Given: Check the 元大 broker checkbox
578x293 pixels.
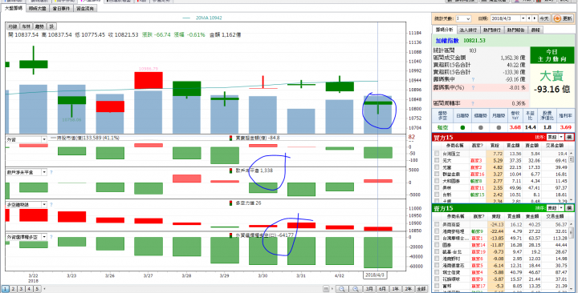Looking at the screenshot, I should point(438,161).
